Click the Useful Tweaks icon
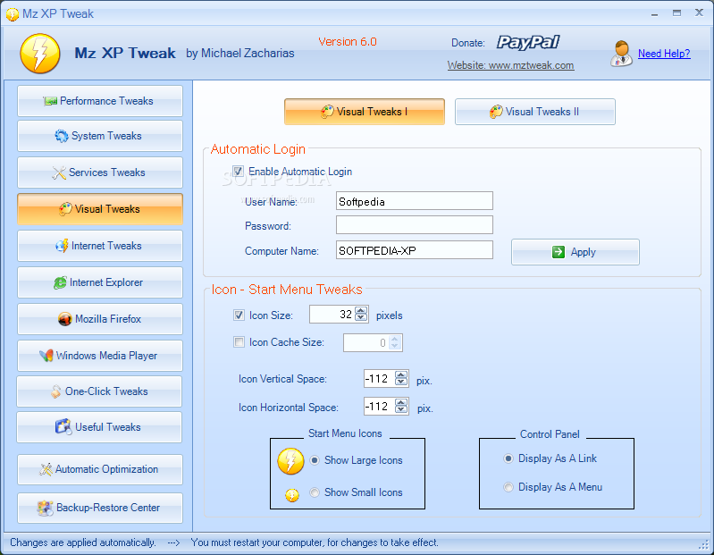The height and width of the screenshot is (555, 714). coord(63,427)
